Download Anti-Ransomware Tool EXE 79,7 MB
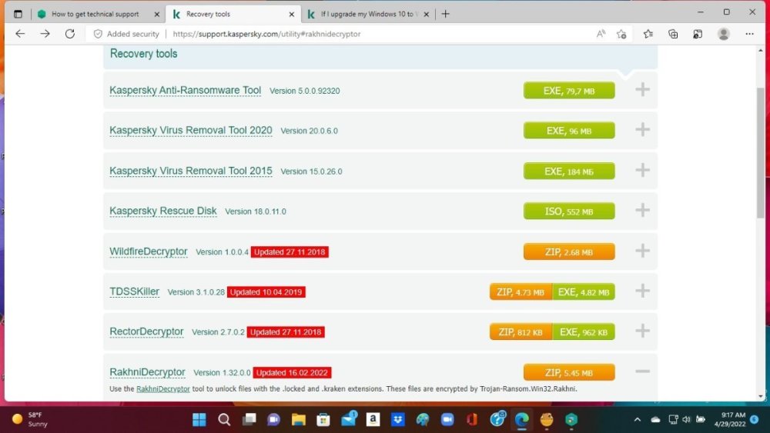The width and height of the screenshot is (770, 433). (569, 91)
